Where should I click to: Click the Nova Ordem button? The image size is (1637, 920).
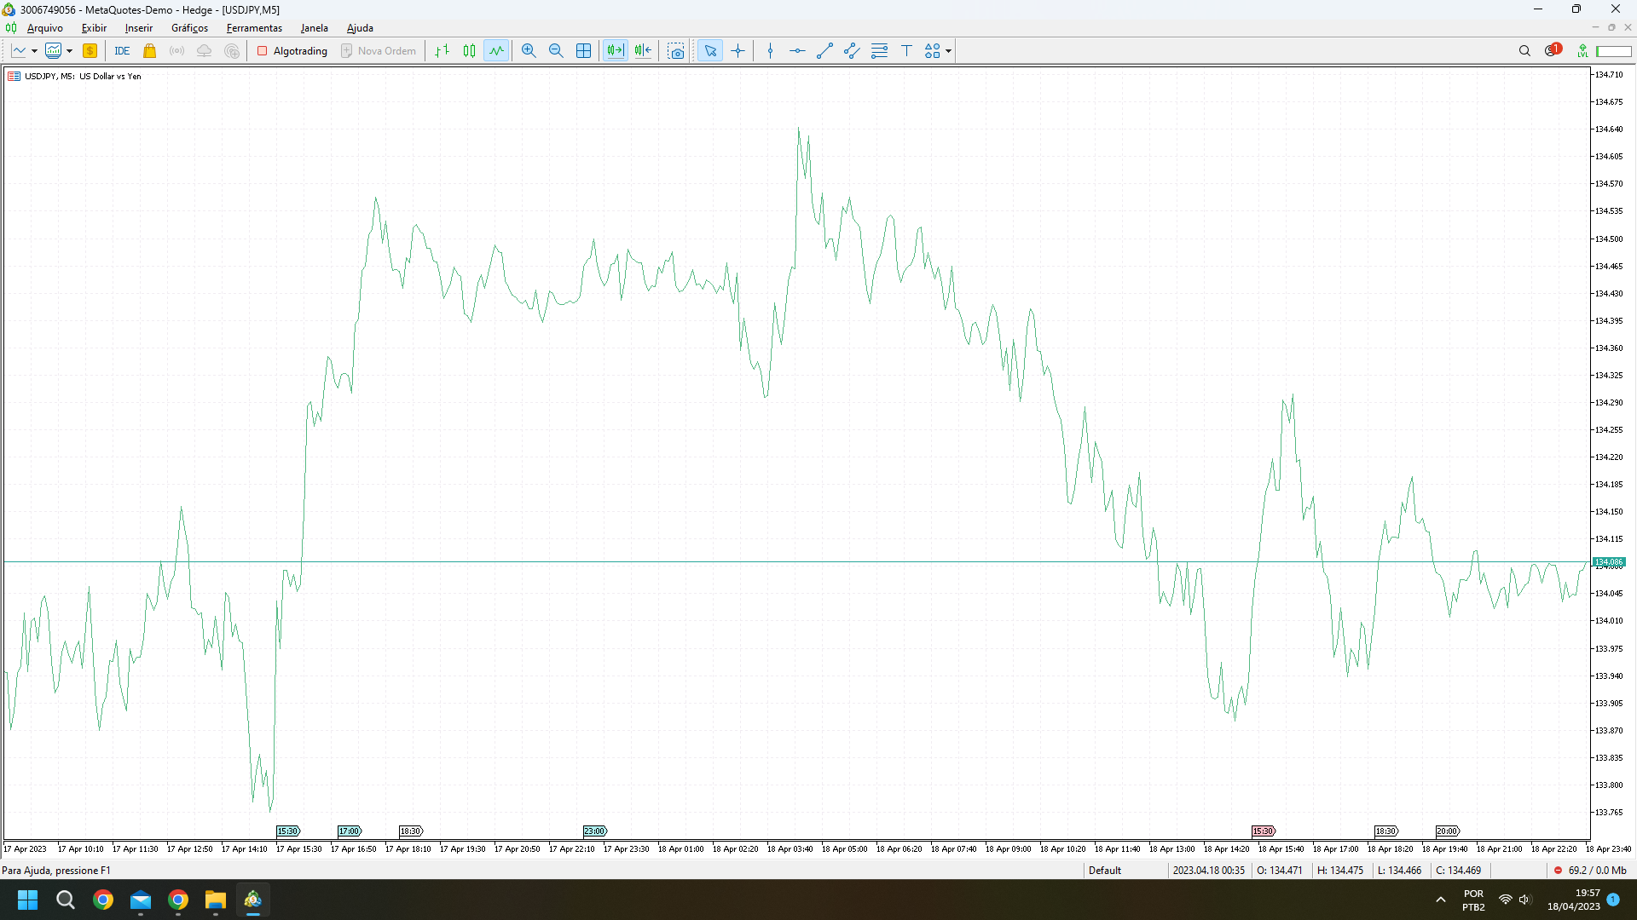click(x=379, y=51)
